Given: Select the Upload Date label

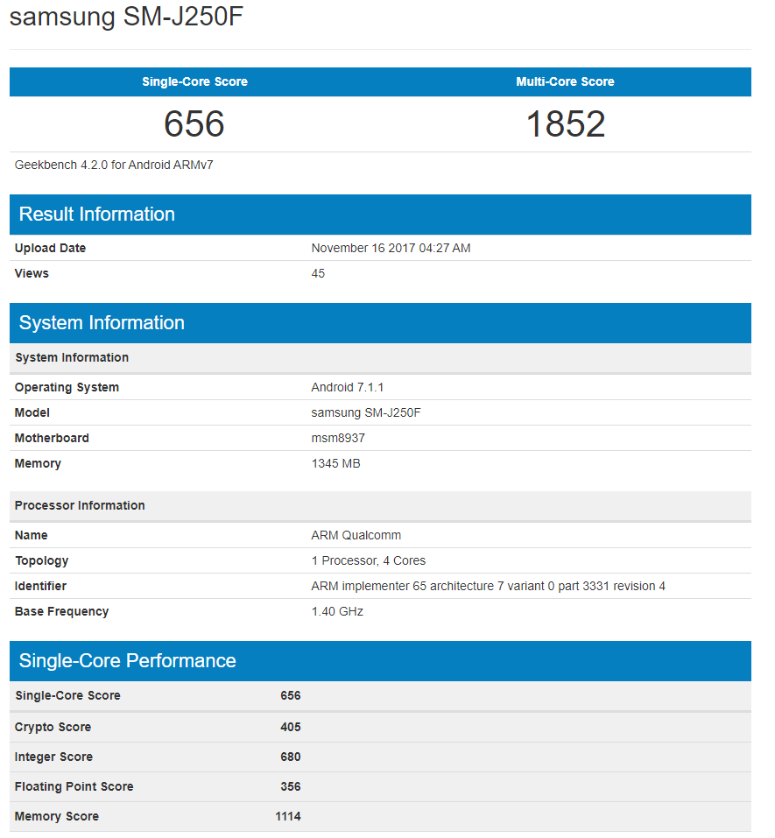Looking at the screenshot, I should tap(50, 248).
